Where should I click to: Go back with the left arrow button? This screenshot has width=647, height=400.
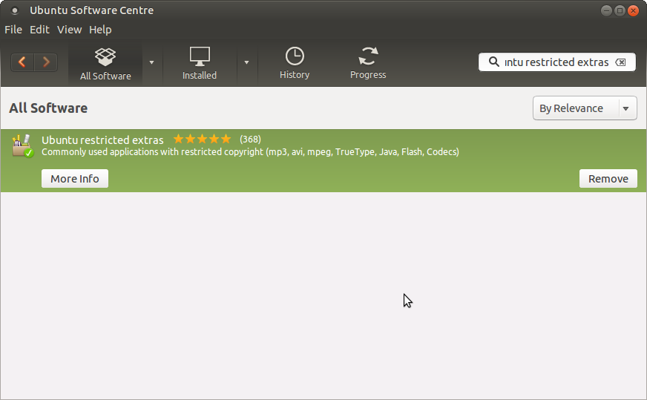pyautogui.click(x=22, y=62)
